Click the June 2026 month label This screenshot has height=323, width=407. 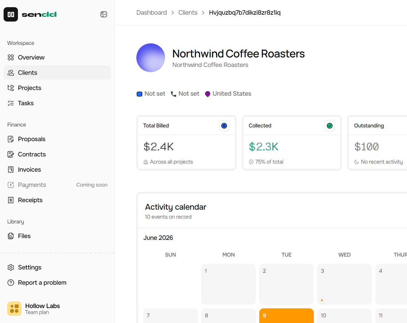(158, 238)
